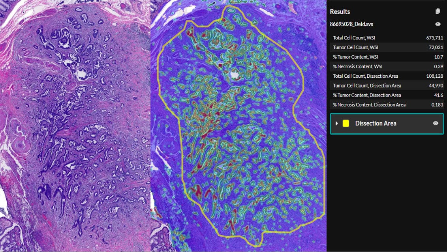Viewport: 447px width, 252px height.
Task: Click the Results panel heading
Action: click(340, 12)
